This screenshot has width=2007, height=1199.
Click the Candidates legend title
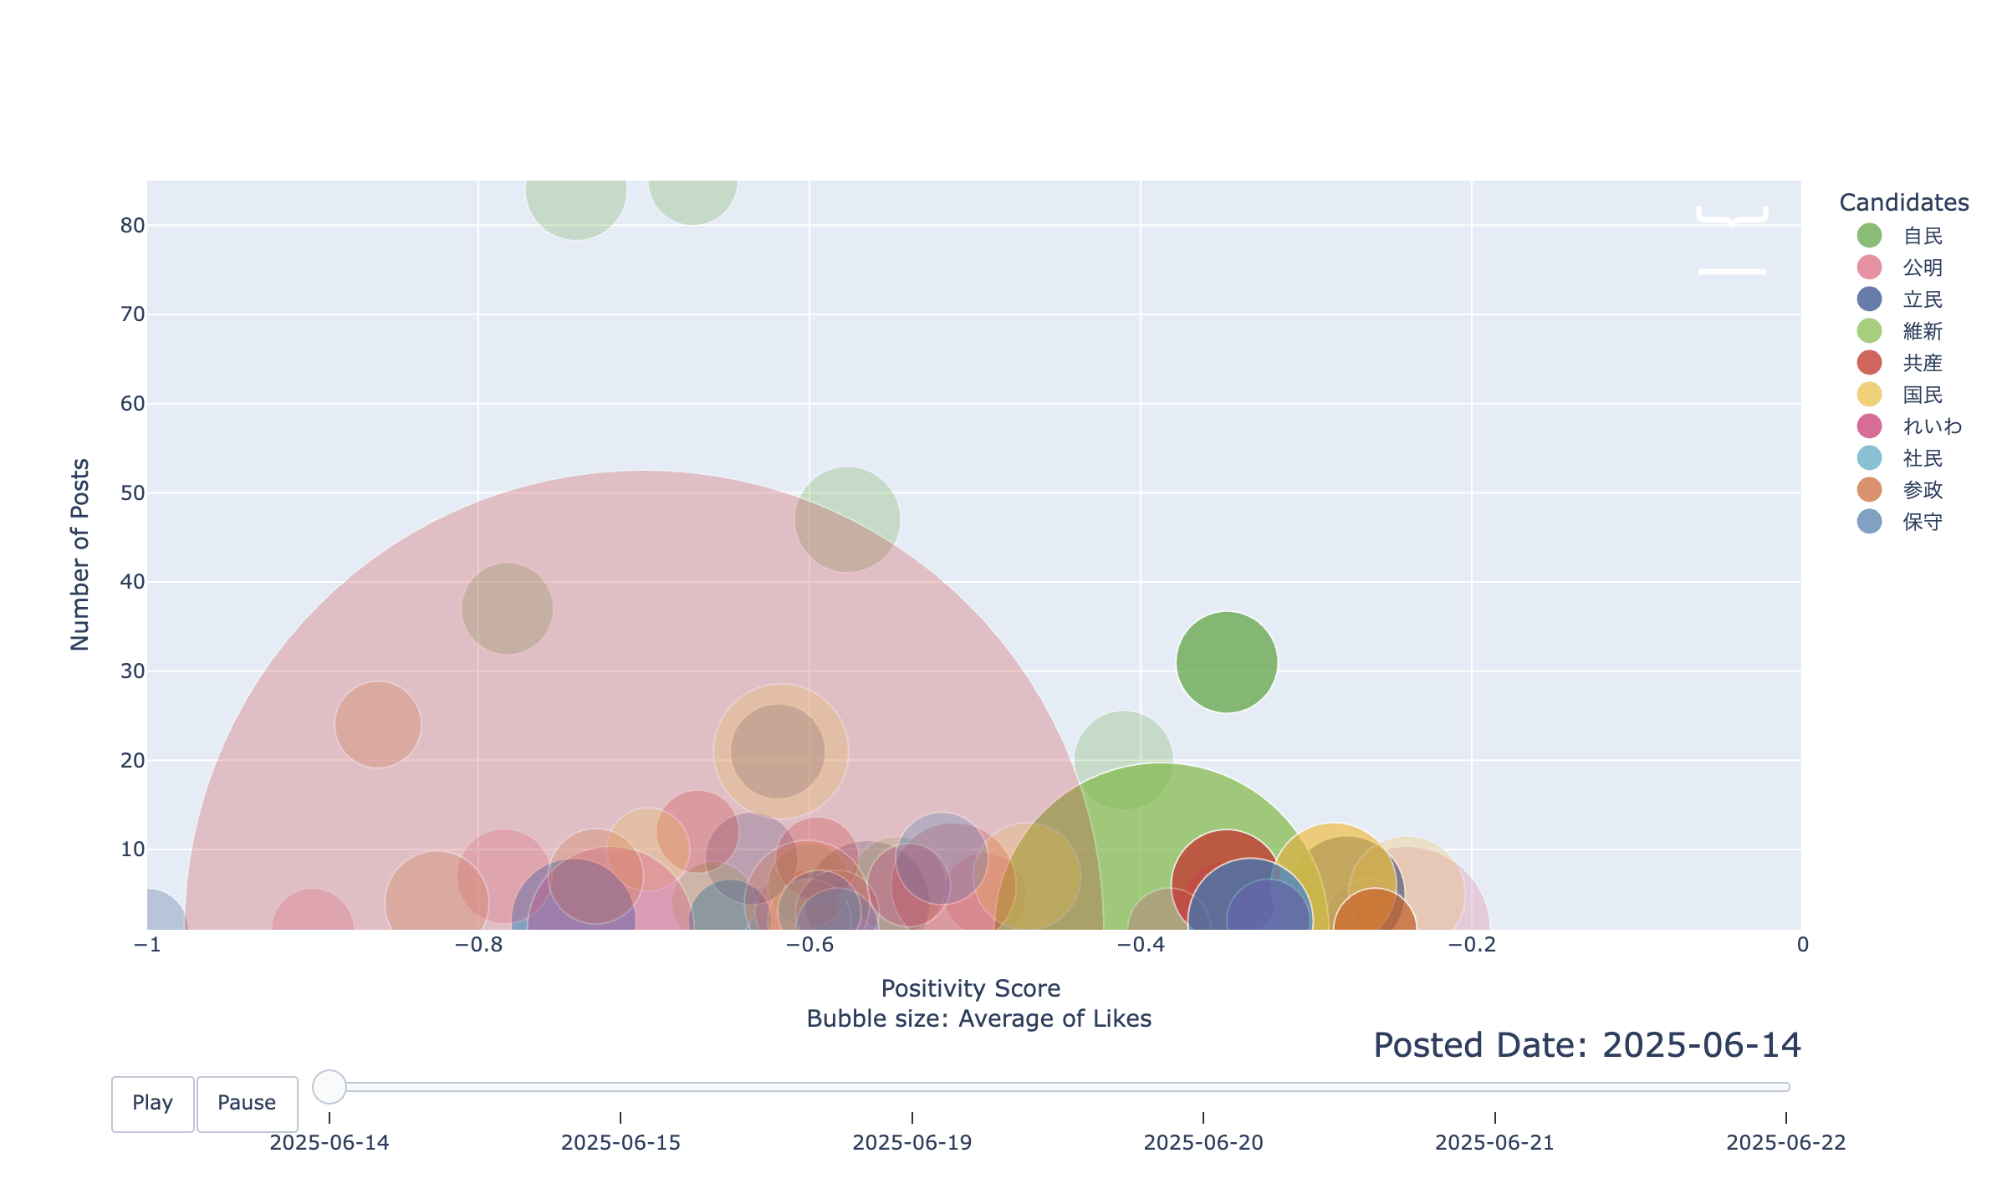(1904, 202)
